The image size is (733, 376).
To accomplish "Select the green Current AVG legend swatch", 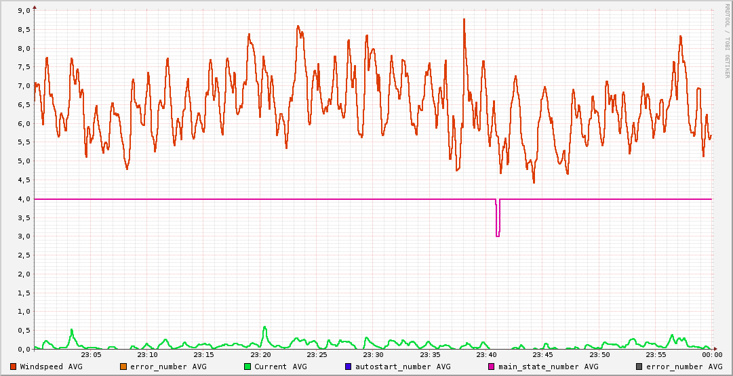I will (x=247, y=367).
